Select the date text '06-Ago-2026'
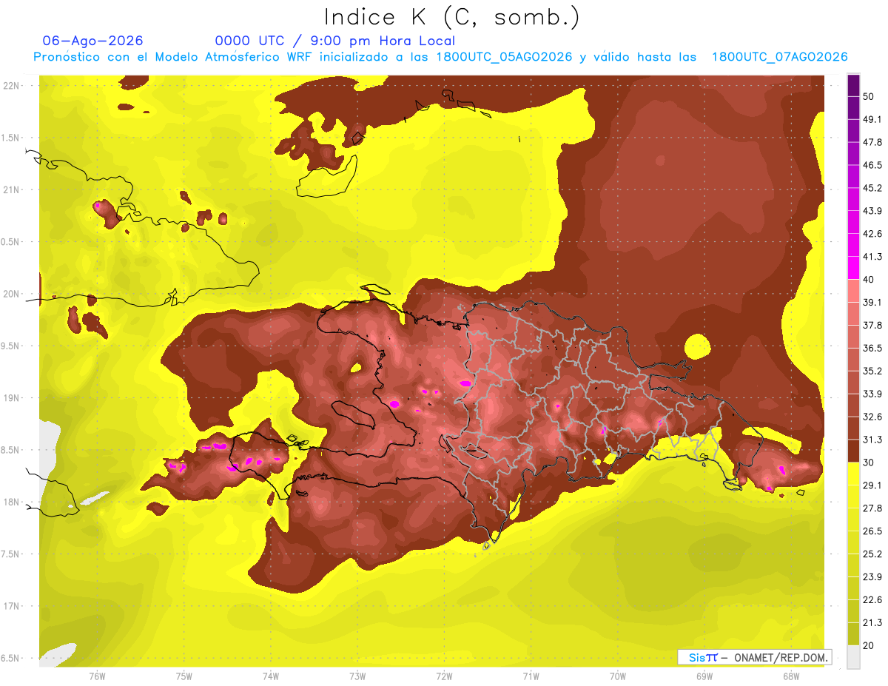Viewport: 888px width, 686px height. click(93, 41)
